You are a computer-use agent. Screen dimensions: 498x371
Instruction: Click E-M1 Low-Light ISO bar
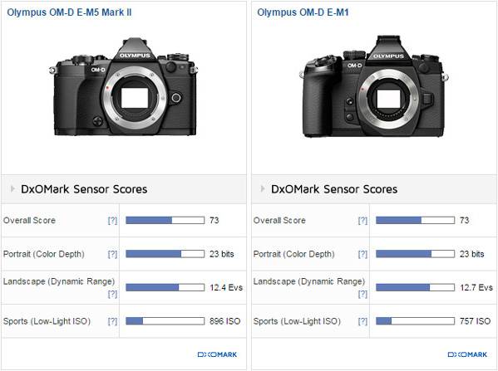(x=416, y=321)
